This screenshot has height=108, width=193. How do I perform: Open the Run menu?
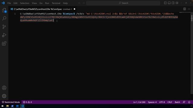(x=47, y=3)
